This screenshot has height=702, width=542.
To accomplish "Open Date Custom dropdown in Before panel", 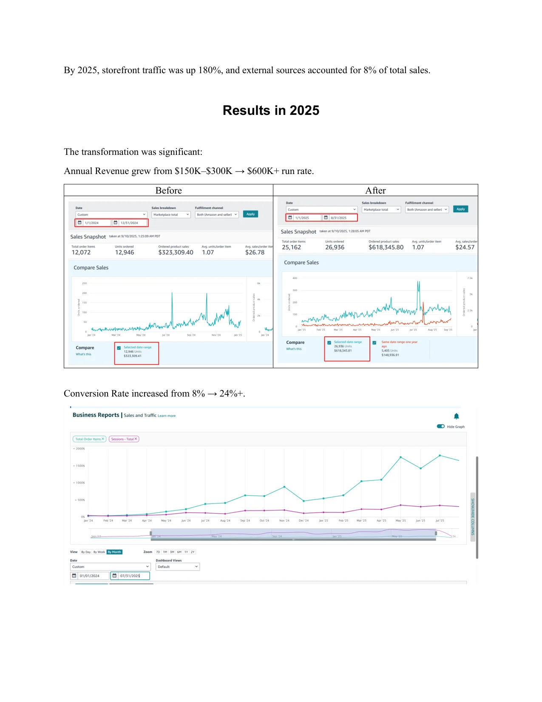I will 111,214.
